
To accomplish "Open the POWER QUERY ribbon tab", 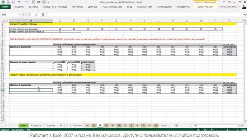I will click(x=165, y=7).
